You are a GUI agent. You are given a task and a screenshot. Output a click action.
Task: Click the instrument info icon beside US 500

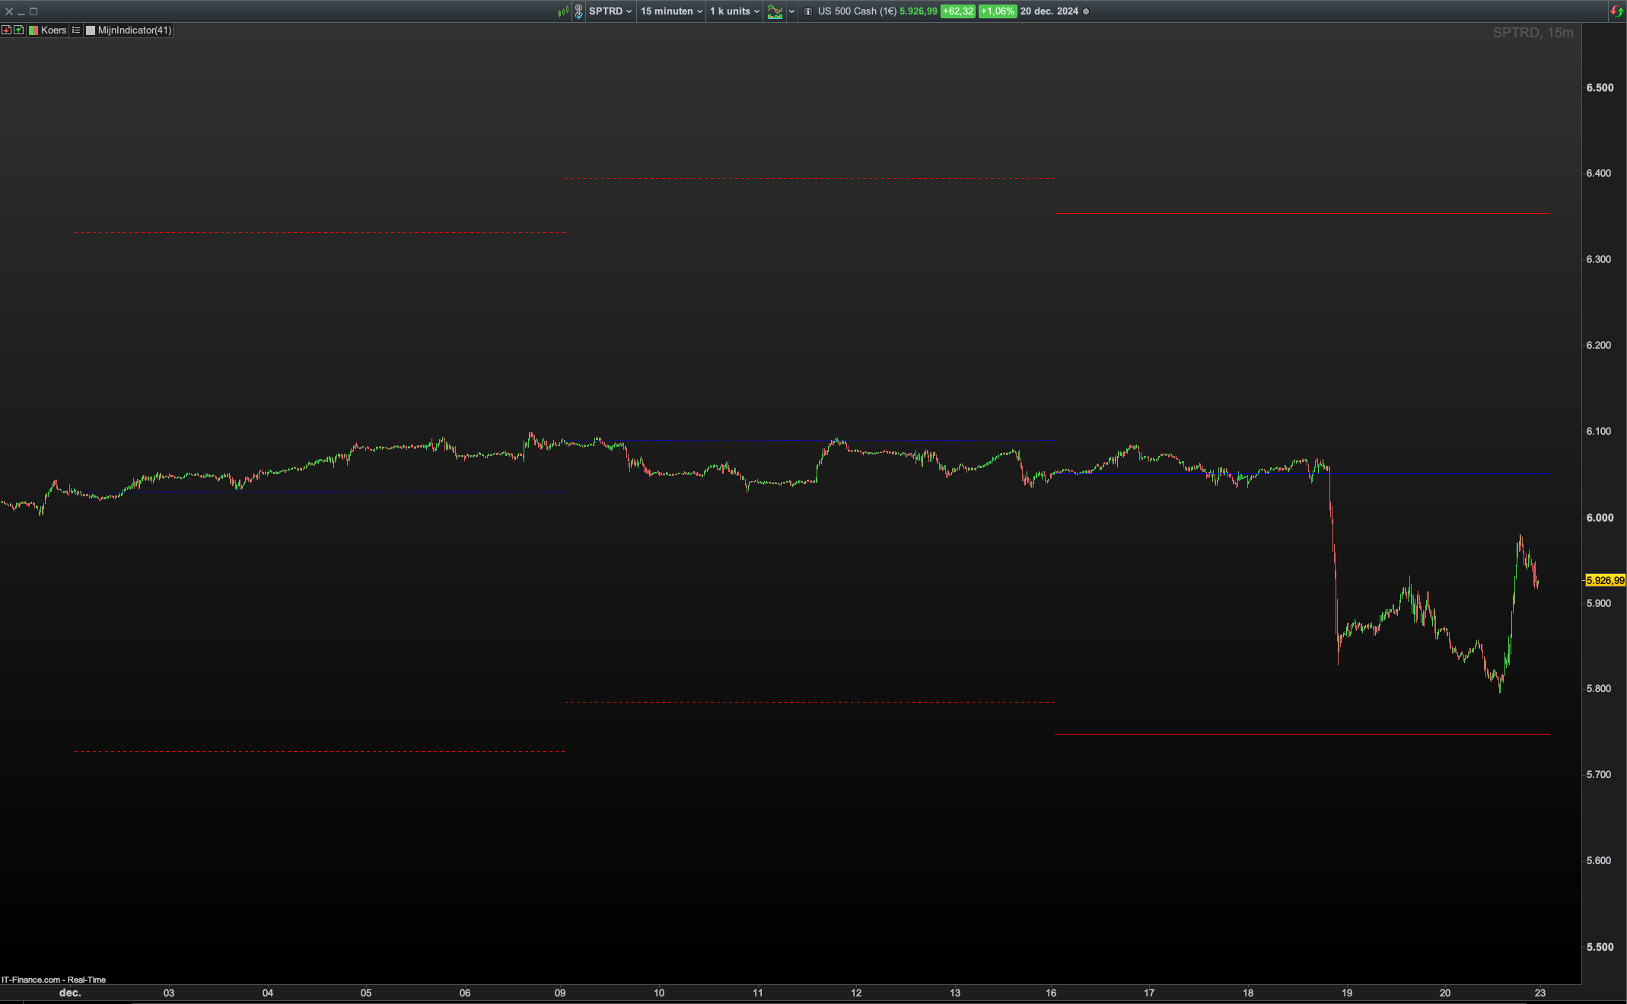coord(808,11)
